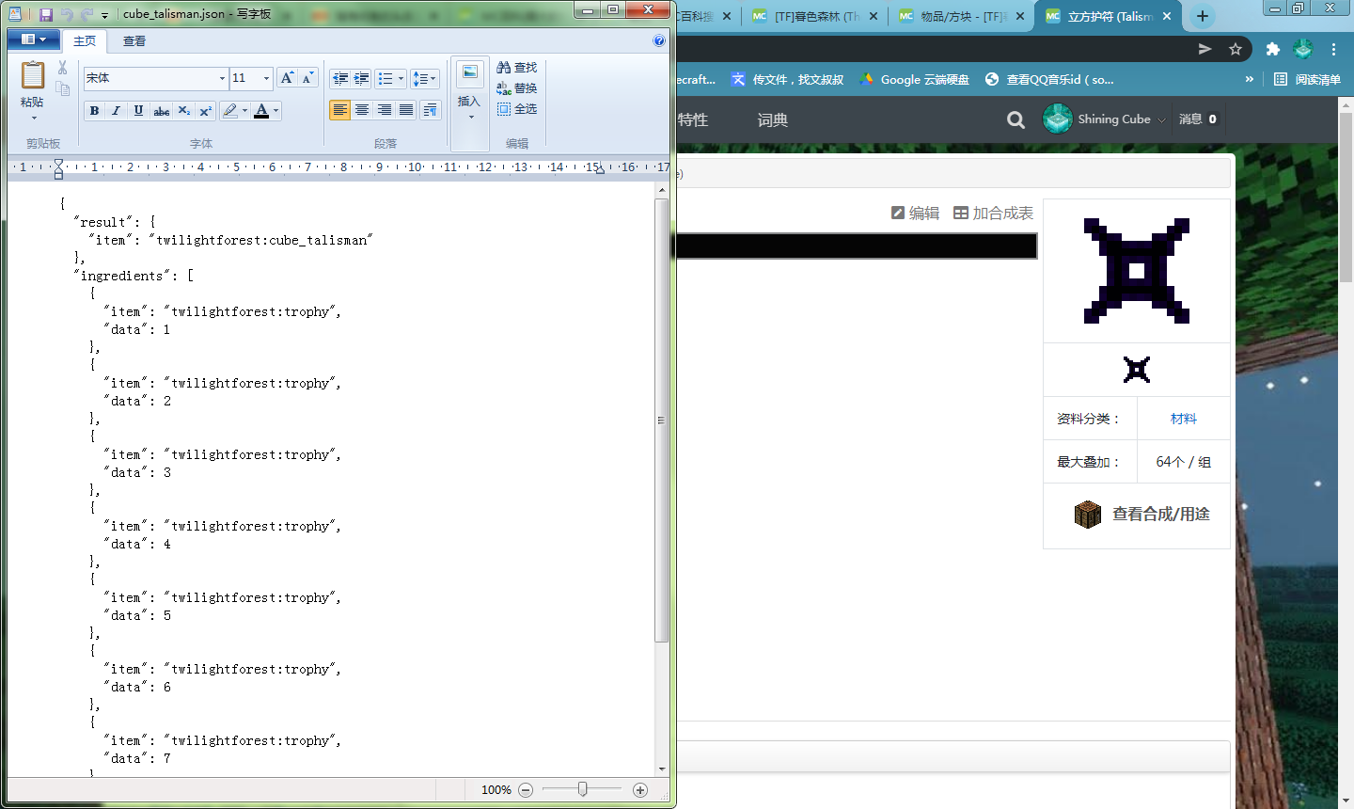Switch to the 查看 ribbon tab
Image resolution: width=1354 pixels, height=809 pixels.
pos(134,41)
